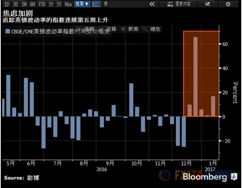Viewport: 242px width, 188px height.
Task: Open the weekly (每周) frequency dropdown
Action: click(x=82, y=4)
